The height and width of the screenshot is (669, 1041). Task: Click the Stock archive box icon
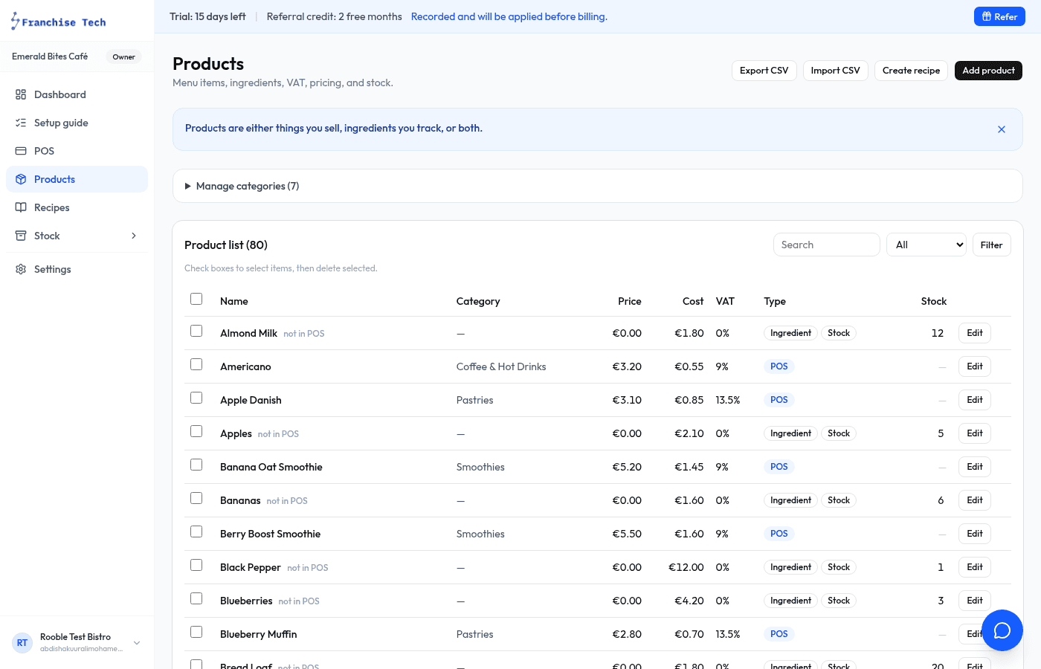pos(21,236)
